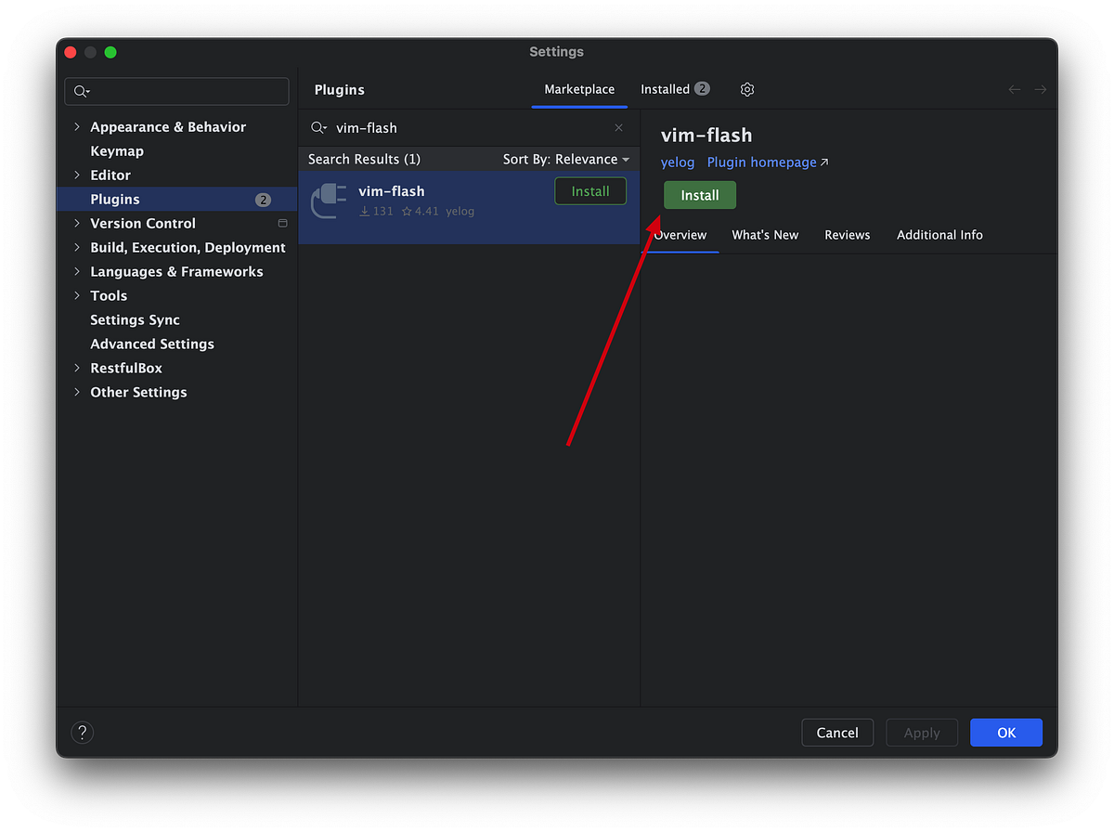Click the search icon in plugin search bar
The image size is (1114, 832).
pyautogui.click(x=317, y=127)
